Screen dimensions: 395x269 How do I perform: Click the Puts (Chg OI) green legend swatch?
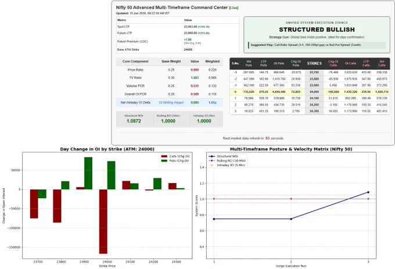click(164, 161)
